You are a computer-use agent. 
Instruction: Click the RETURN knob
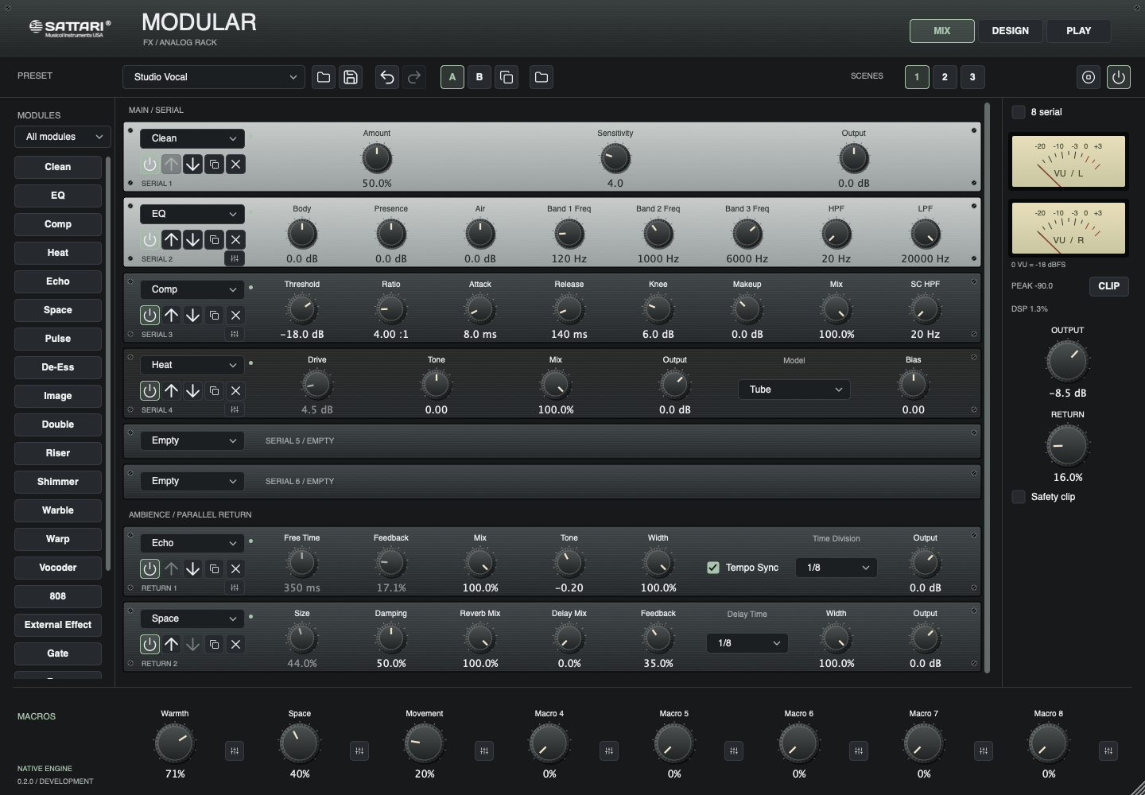tap(1067, 445)
